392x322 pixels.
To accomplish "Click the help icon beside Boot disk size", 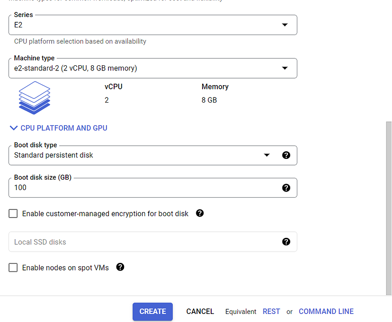I will 286,187.
